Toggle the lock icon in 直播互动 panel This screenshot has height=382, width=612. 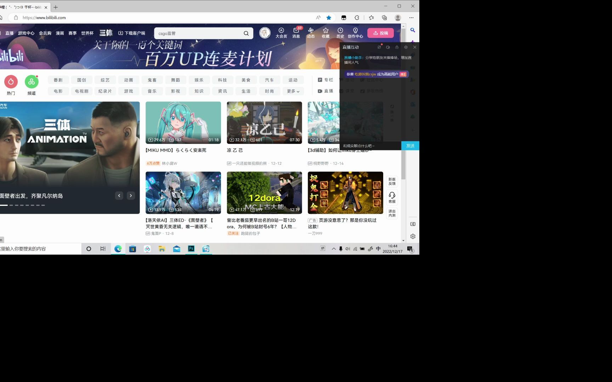[x=397, y=47]
